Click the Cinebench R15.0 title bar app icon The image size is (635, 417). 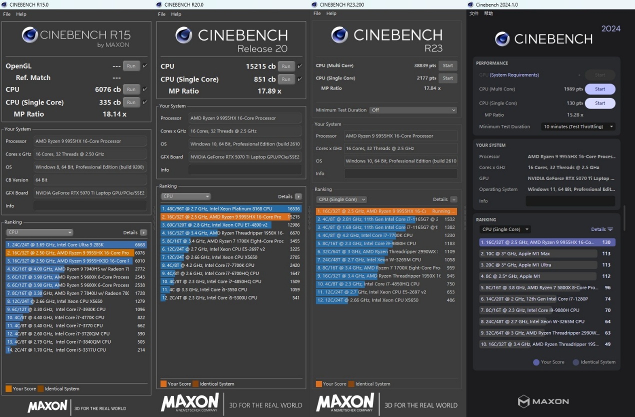pos(4,4)
